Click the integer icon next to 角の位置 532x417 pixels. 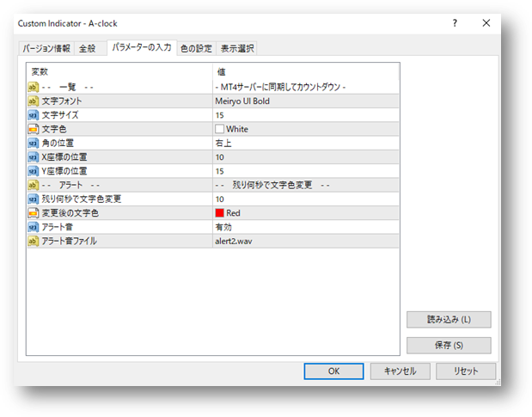(33, 144)
